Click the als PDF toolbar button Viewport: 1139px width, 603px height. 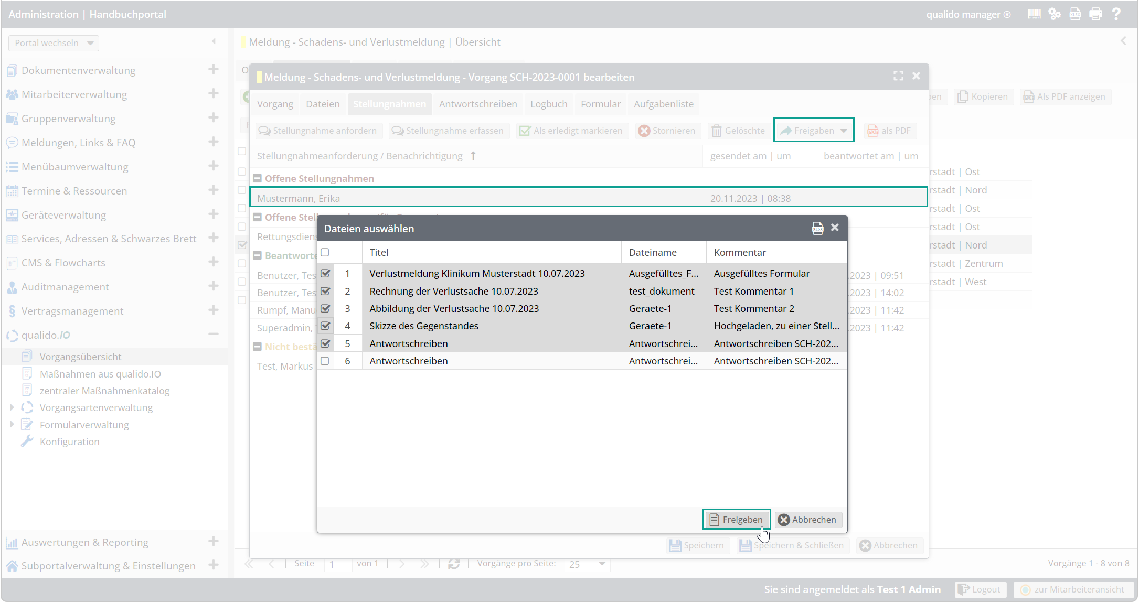[x=889, y=131]
